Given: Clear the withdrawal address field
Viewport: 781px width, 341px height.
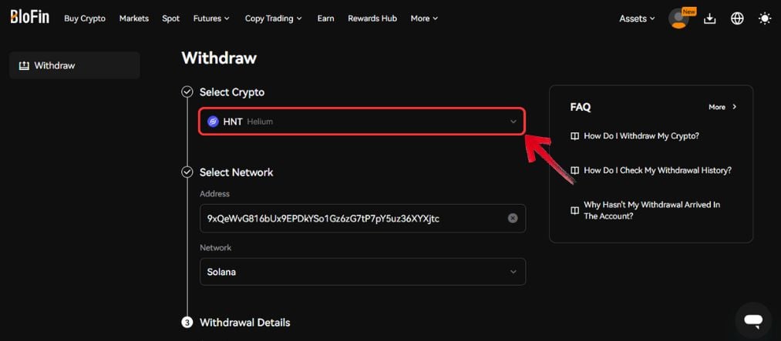Looking at the screenshot, I should (513, 218).
